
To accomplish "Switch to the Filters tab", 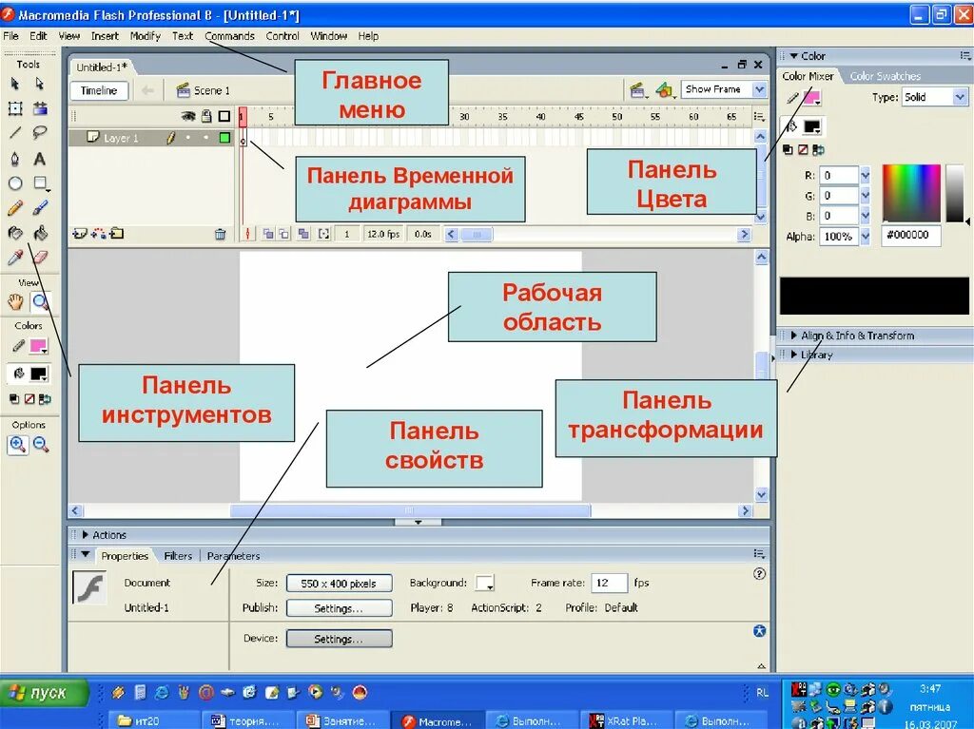I will (x=178, y=556).
